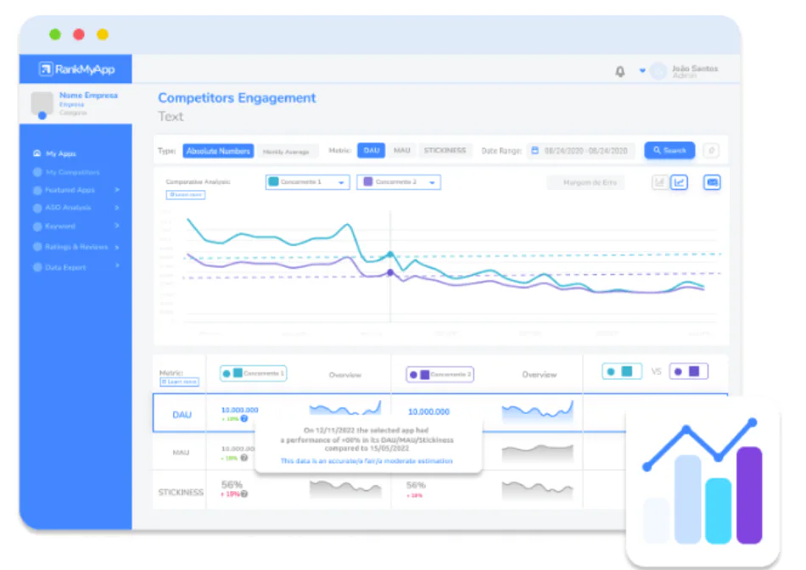Expand the ASO Analysis chevron
This screenshot has width=806, height=570.
tap(117, 208)
